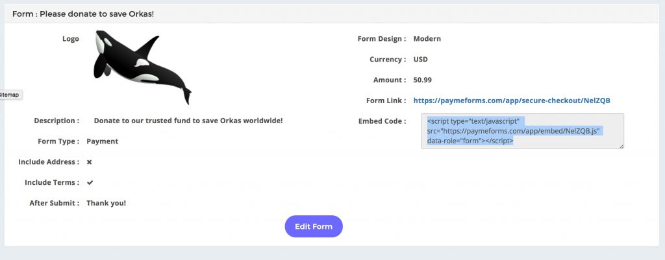The width and height of the screenshot is (665, 260).
Task: Click the Edit Form button
Action: tap(314, 226)
